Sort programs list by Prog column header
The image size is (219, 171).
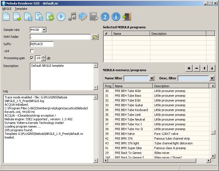click(x=108, y=86)
